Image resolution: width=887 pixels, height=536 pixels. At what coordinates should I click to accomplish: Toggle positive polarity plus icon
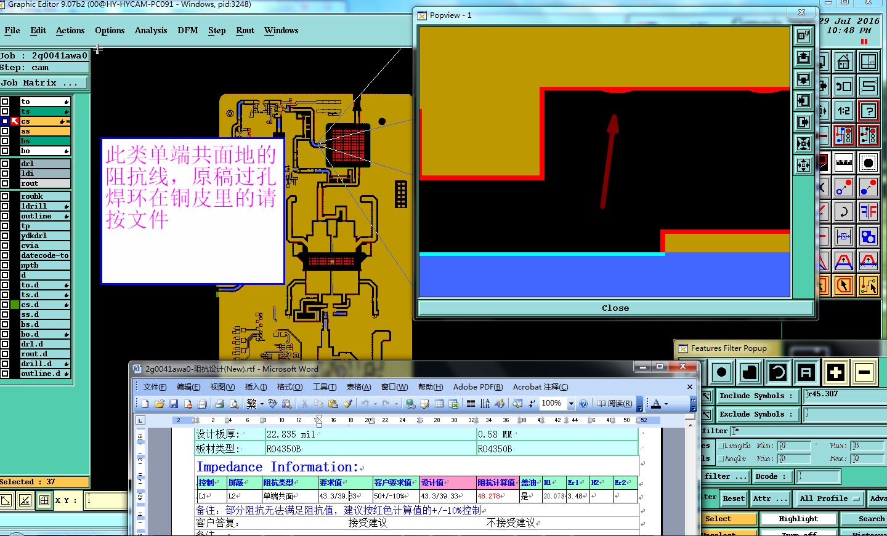[836, 372]
